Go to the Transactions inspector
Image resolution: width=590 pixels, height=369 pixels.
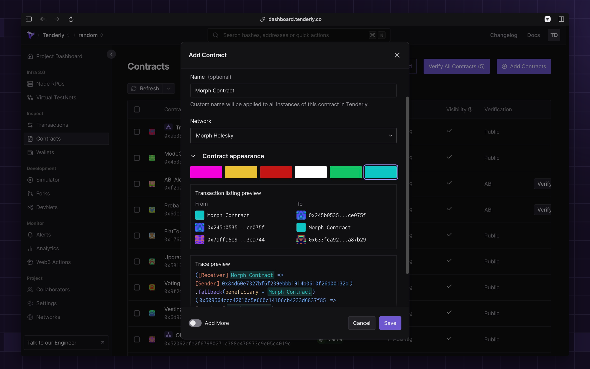(52, 125)
